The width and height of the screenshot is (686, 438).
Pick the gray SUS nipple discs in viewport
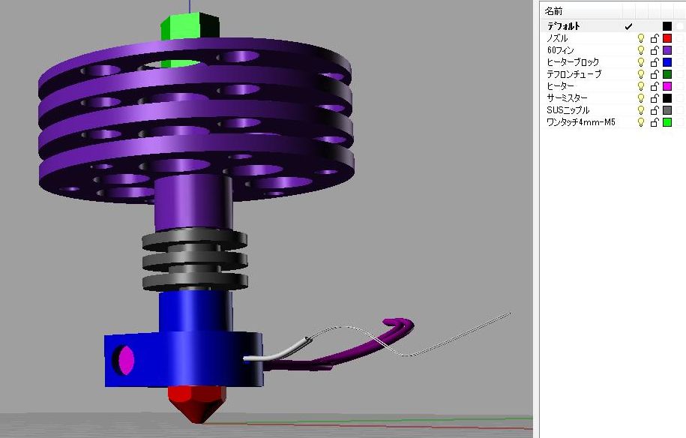point(195,260)
